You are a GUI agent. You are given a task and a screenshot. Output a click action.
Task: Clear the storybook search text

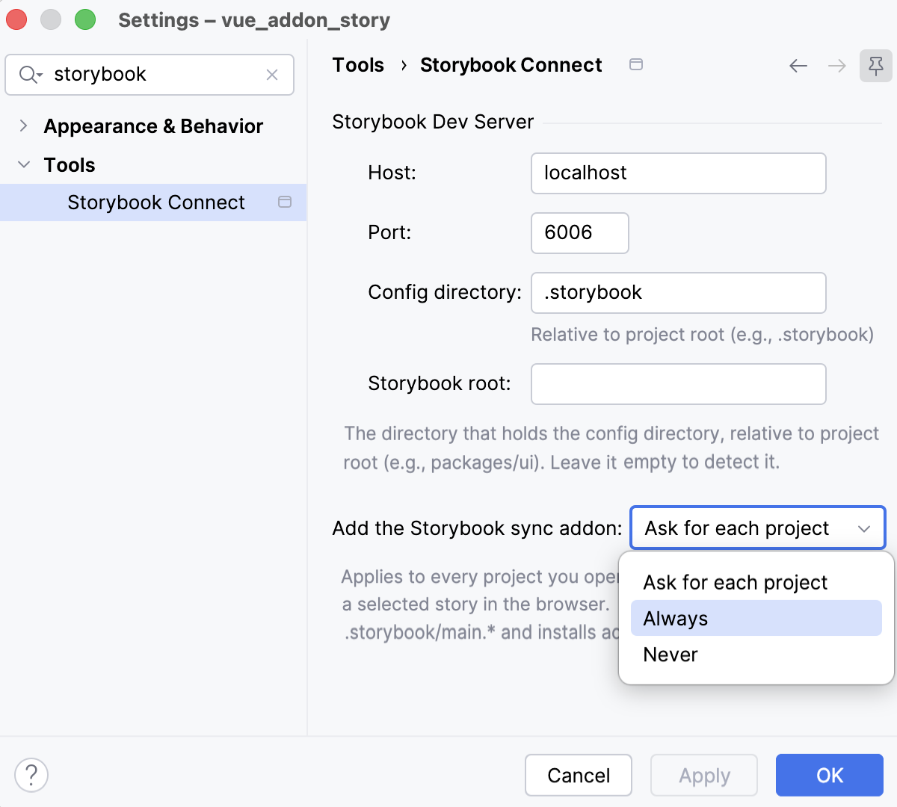(x=272, y=75)
